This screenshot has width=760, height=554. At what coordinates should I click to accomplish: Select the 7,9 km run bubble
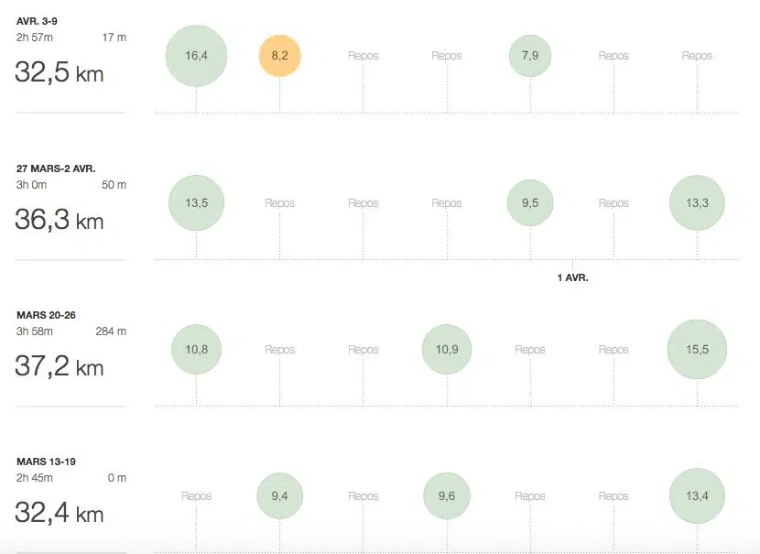[x=530, y=56]
